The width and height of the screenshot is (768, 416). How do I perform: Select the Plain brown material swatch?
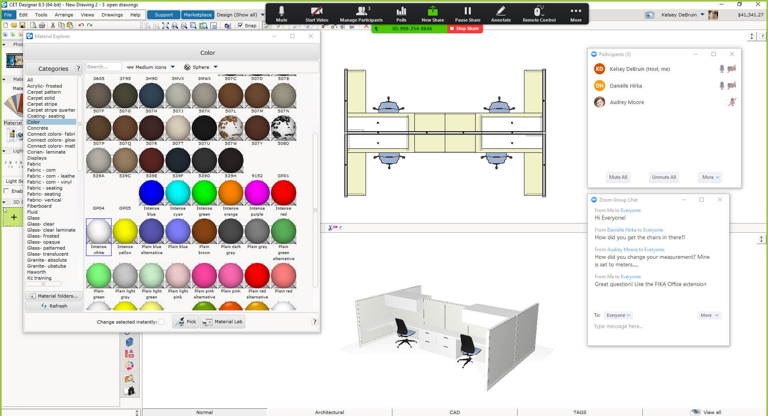coord(204,231)
